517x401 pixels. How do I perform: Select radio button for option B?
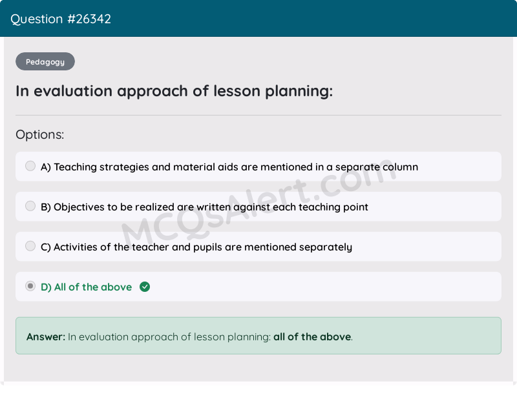point(30,206)
